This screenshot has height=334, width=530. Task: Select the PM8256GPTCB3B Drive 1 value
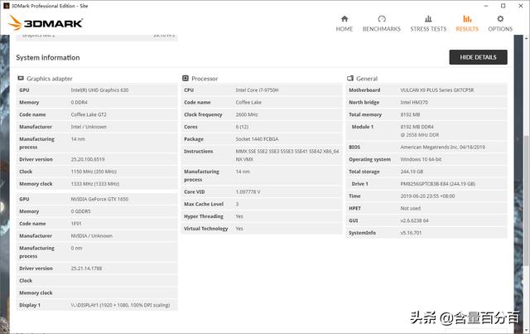pyautogui.click(x=438, y=184)
